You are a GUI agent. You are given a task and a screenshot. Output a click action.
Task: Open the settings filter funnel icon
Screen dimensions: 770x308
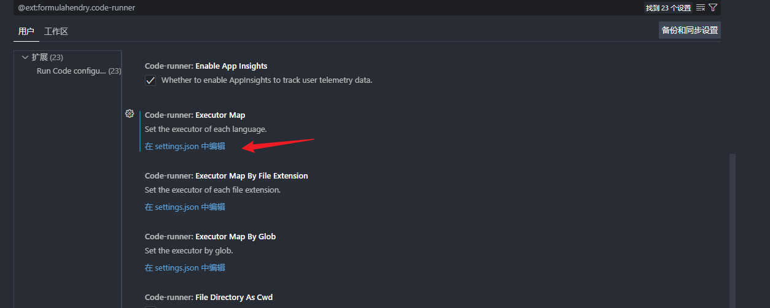click(x=713, y=8)
